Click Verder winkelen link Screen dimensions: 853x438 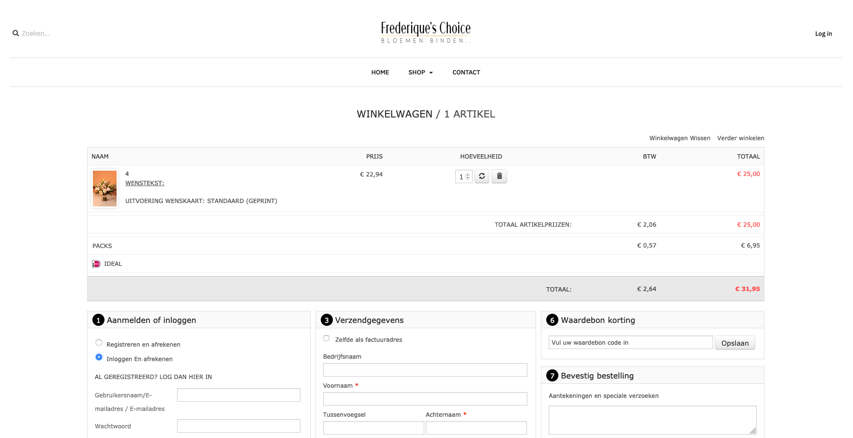click(740, 138)
